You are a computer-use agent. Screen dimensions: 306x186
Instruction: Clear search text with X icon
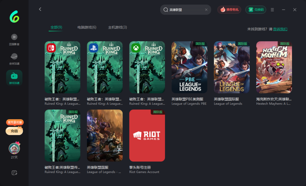click(206, 10)
